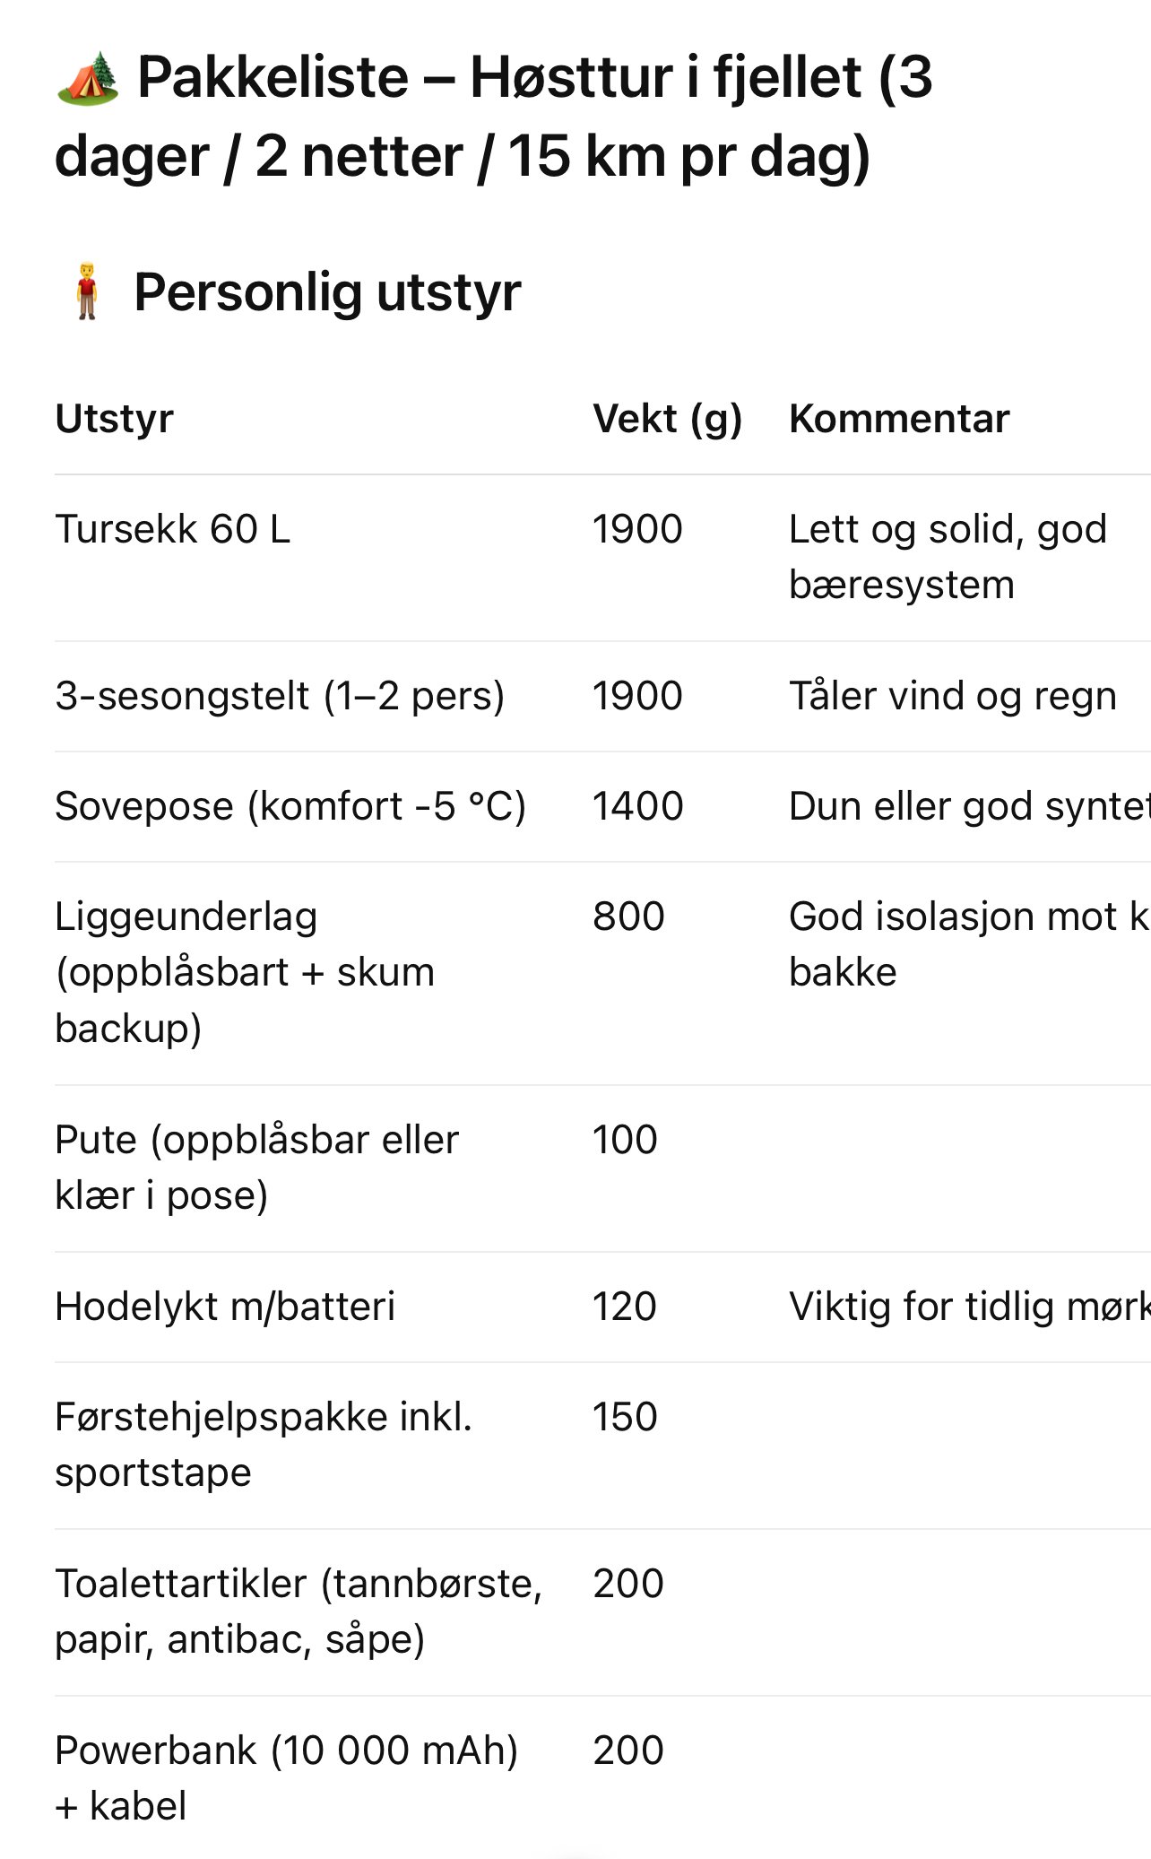1151x1859 pixels.
Task: Select the Toalettartikler cell
Action: click(299, 1611)
